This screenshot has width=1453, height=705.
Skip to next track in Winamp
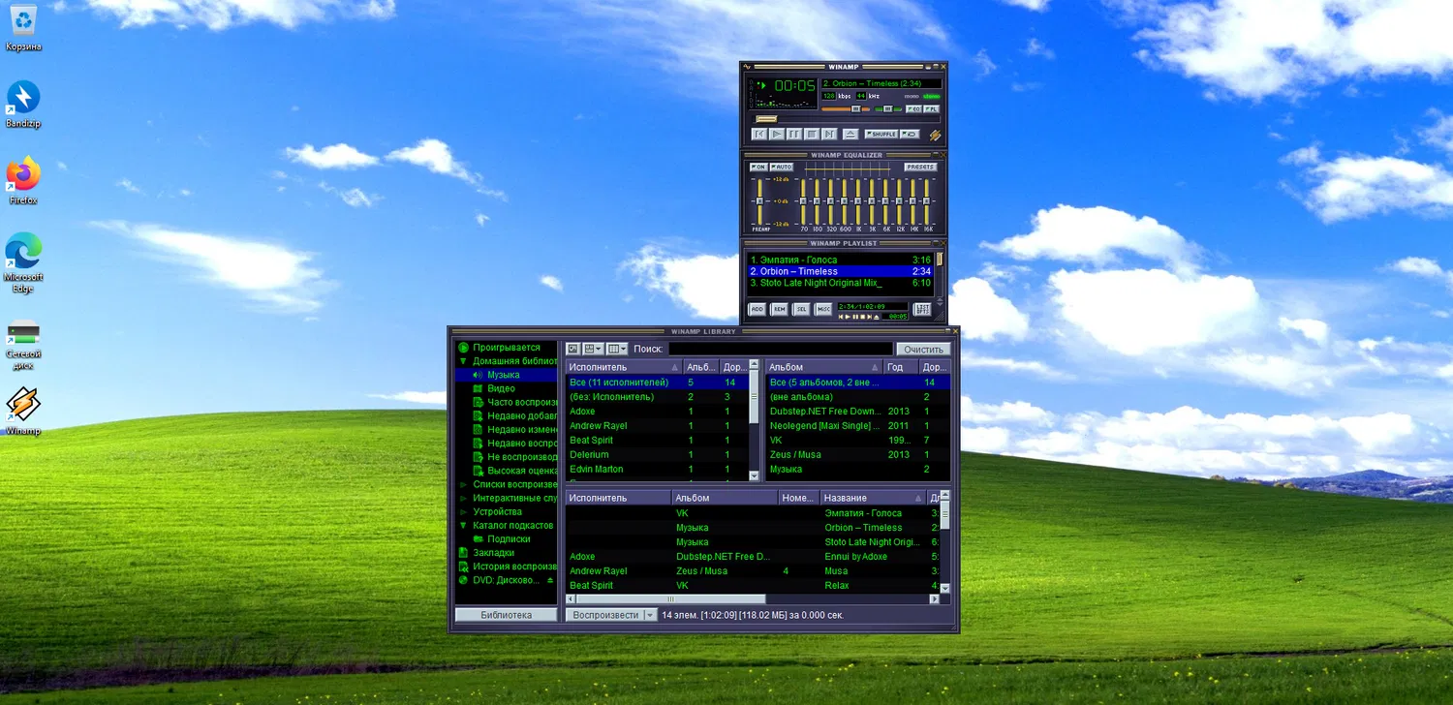tap(830, 135)
